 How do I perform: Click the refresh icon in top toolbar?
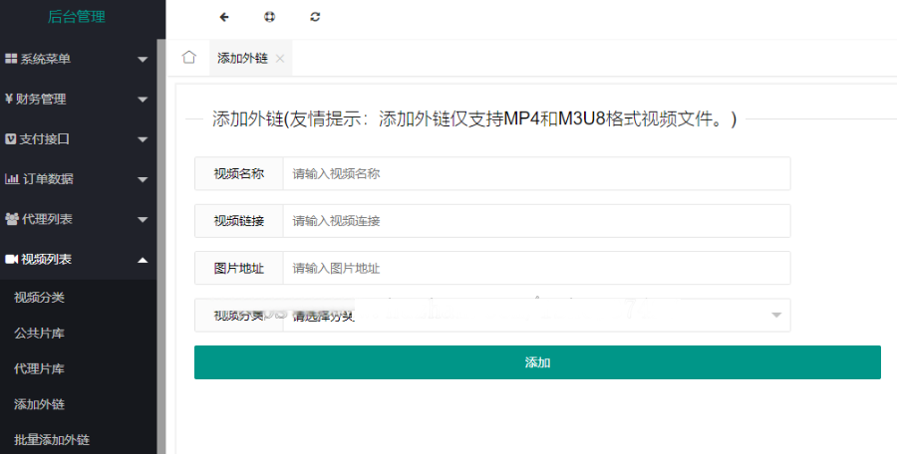tap(316, 17)
